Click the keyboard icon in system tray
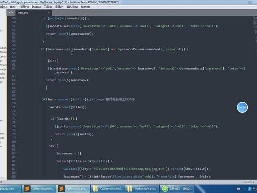257x193 pixels. coord(239,189)
